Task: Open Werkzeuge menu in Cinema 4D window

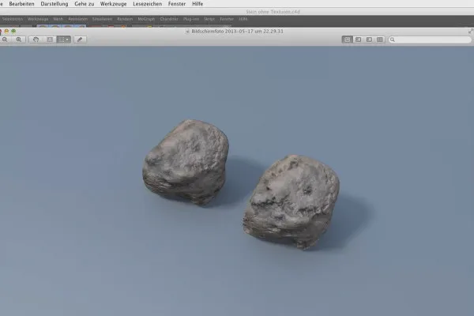Action: click(38, 19)
